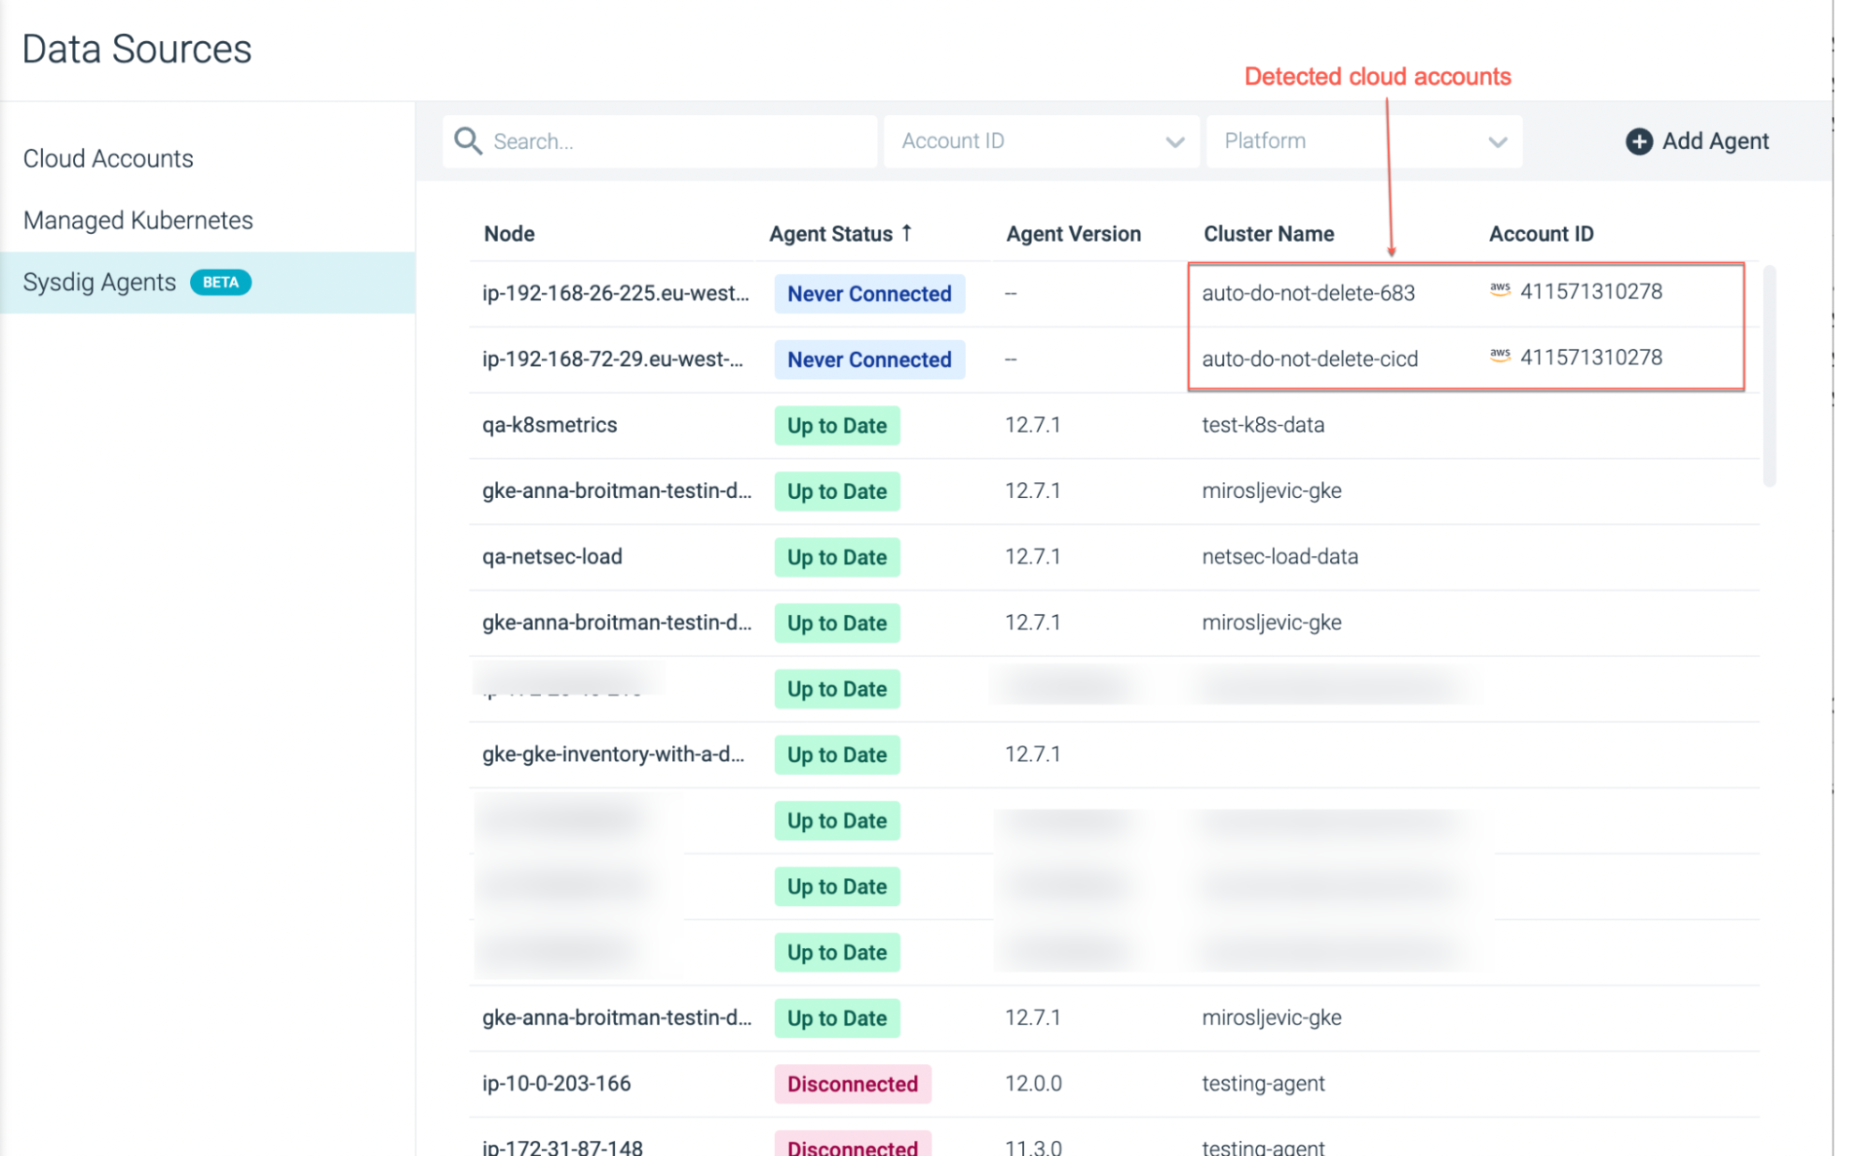Click version 12.7.1 for qa-netsec-load
Viewport: 1871px width, 1156px height.
pos(1032,557)
